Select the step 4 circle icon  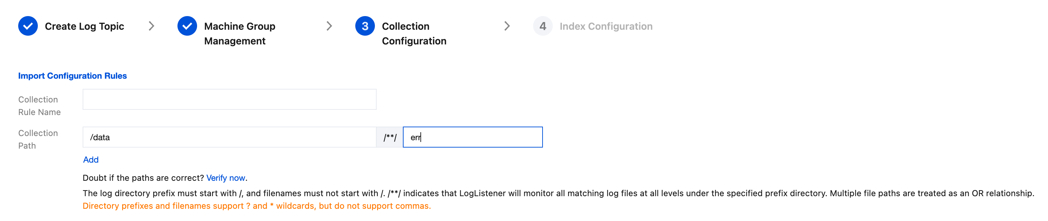(x=543, y=26)
